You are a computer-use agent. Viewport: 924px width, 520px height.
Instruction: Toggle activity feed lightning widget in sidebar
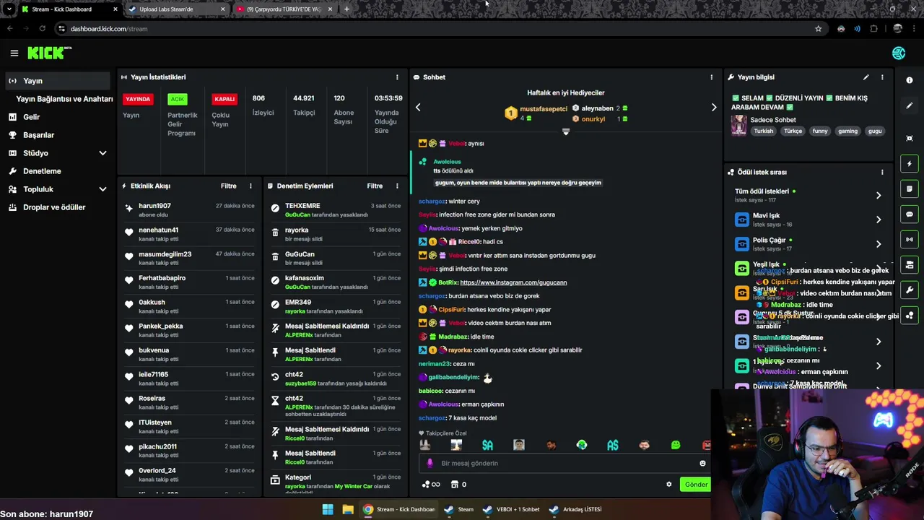point(910,164)
